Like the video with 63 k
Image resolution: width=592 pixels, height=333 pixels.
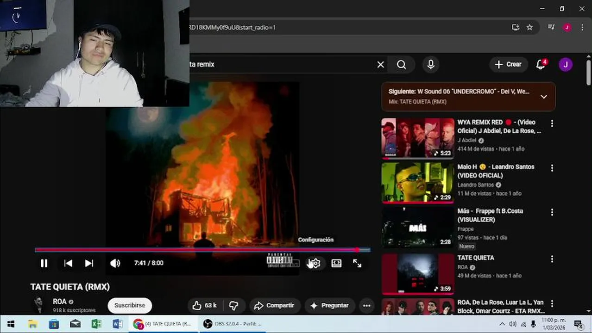point(205,305)
